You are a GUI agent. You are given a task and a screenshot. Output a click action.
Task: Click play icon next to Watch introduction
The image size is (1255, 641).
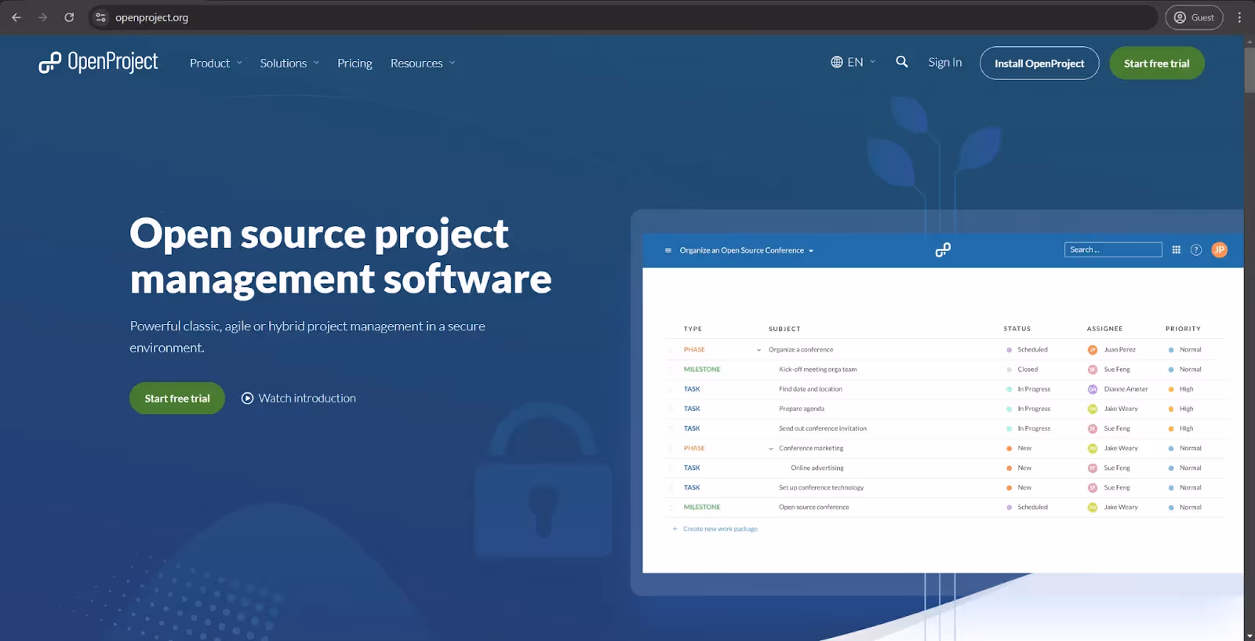click(x=247, y=398)
